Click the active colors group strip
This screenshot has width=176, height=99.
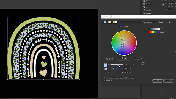click(x=112, y=22)
